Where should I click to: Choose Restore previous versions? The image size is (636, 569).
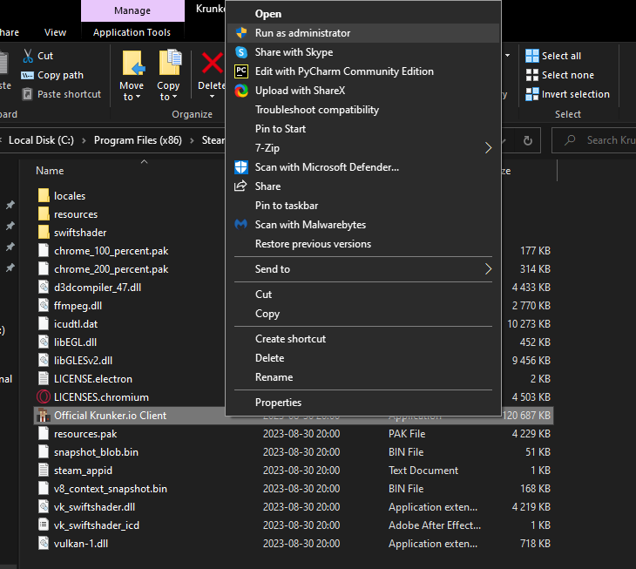click(x=363, y=244)
